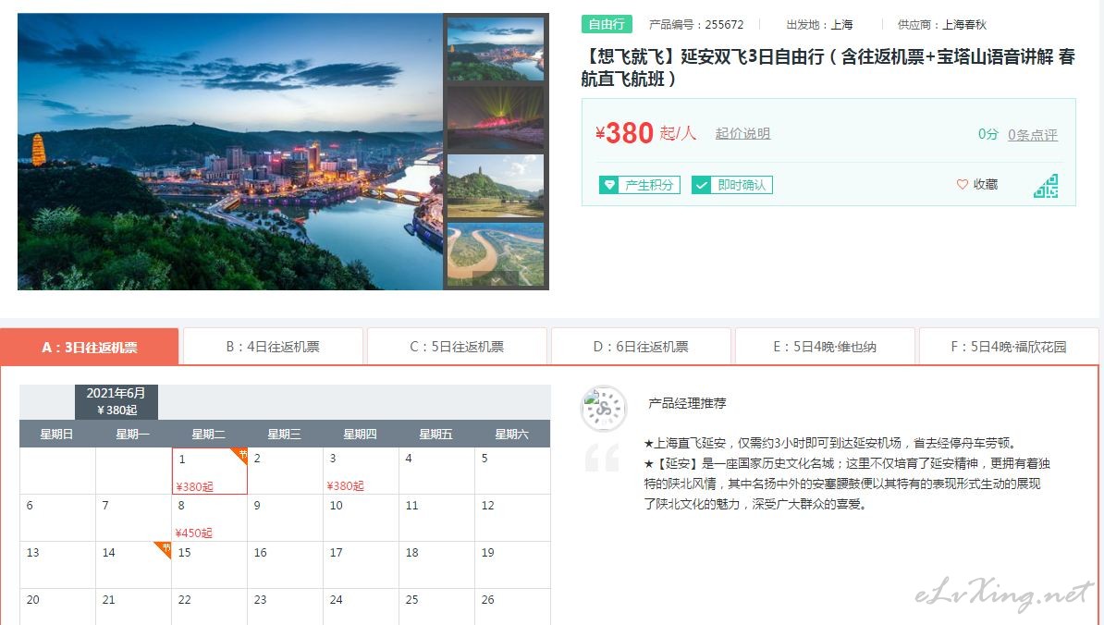Switch to tab F：5日4晚·福欣花园

pyautogui.click(x=1008, y=347)
